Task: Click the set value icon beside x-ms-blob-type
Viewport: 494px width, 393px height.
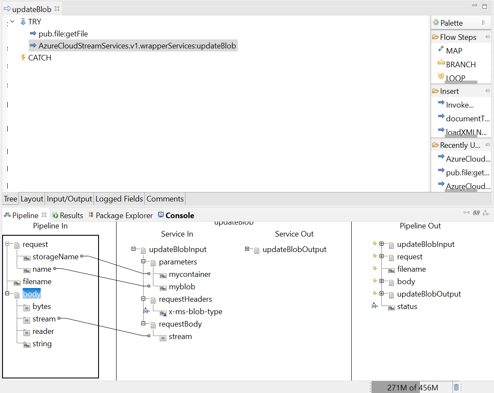Action: coord(146,310)
